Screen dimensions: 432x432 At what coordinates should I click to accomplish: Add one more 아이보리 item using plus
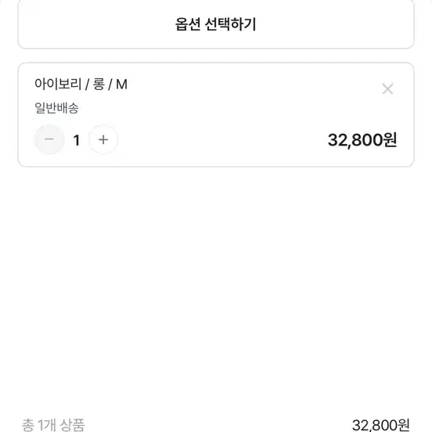coord(103,139)
